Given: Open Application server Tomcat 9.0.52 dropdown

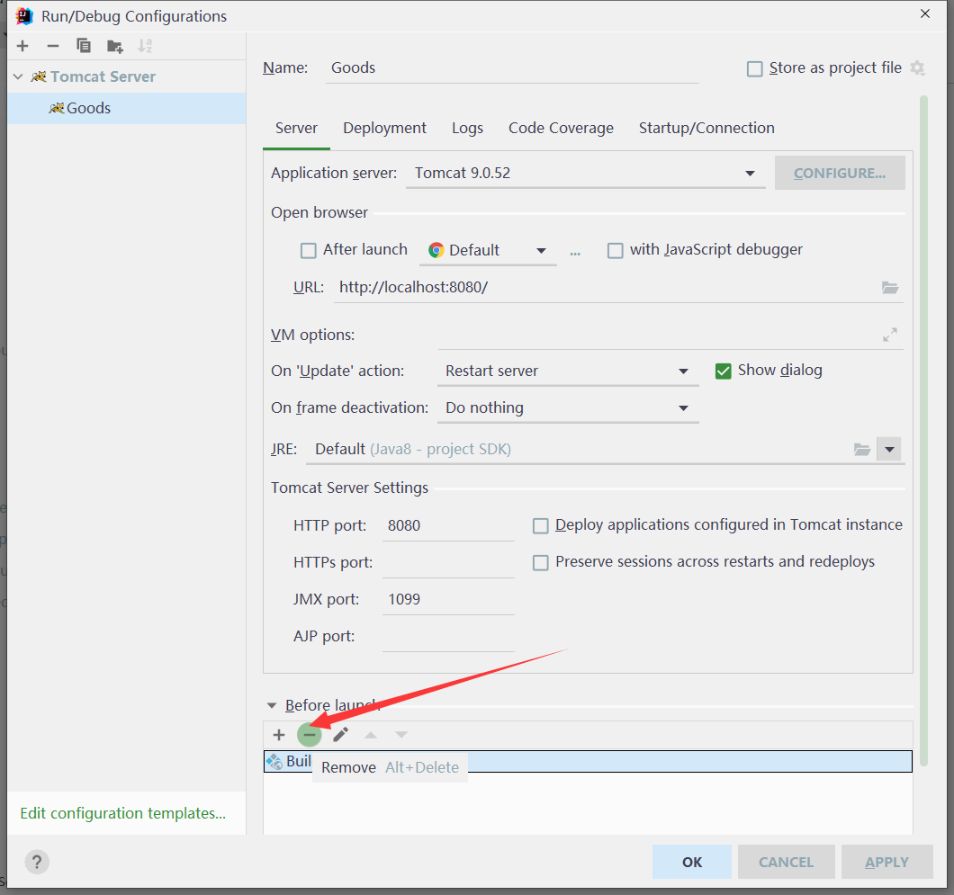Looking at the screenshot, I should coord(585,174).
